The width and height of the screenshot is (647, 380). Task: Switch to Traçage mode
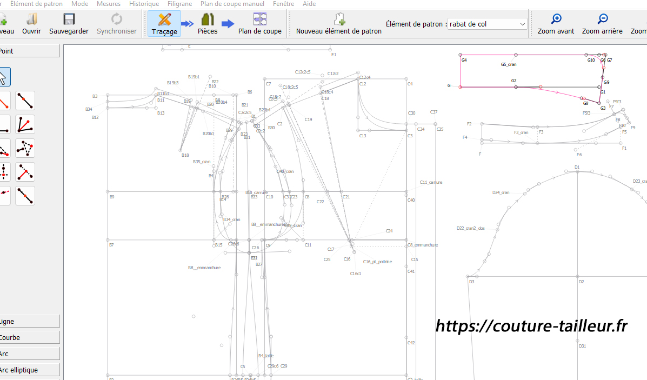164,24
